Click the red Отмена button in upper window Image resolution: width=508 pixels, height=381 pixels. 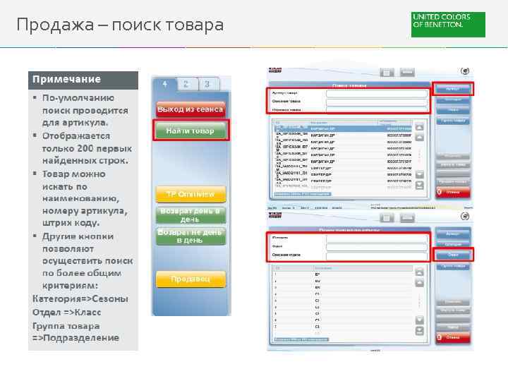452,192
